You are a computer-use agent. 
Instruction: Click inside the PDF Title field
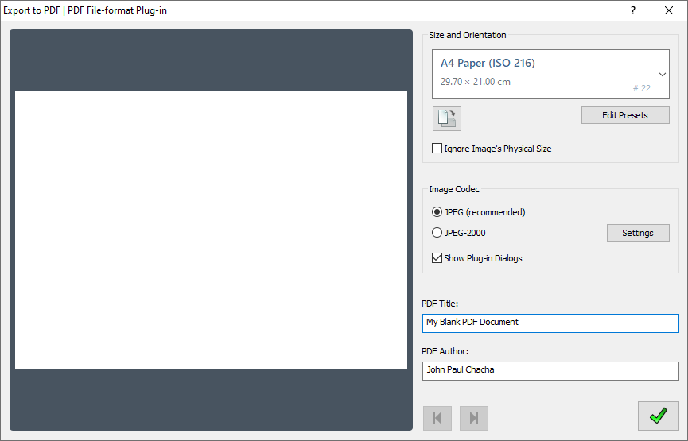[550, 323]
